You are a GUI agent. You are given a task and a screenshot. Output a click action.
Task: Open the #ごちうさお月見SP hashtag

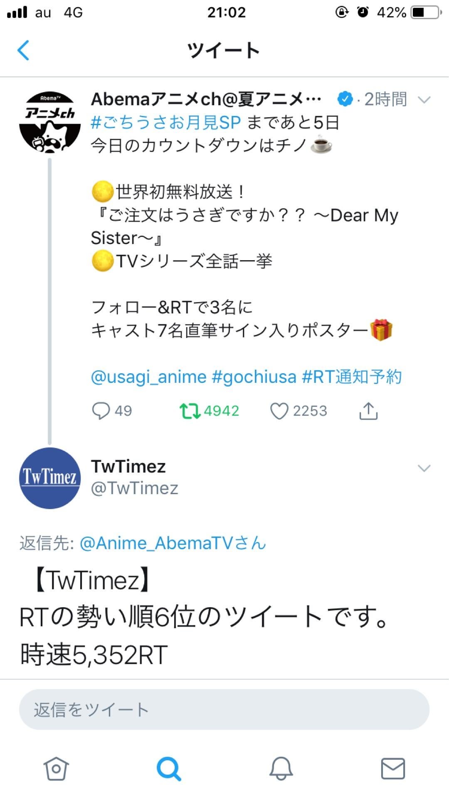(x=166, y=123)
